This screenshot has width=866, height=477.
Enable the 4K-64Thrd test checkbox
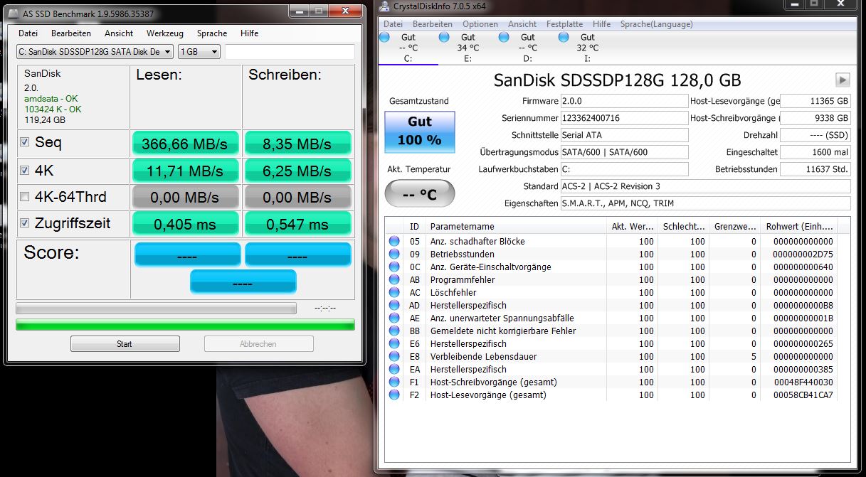(25, 197)
